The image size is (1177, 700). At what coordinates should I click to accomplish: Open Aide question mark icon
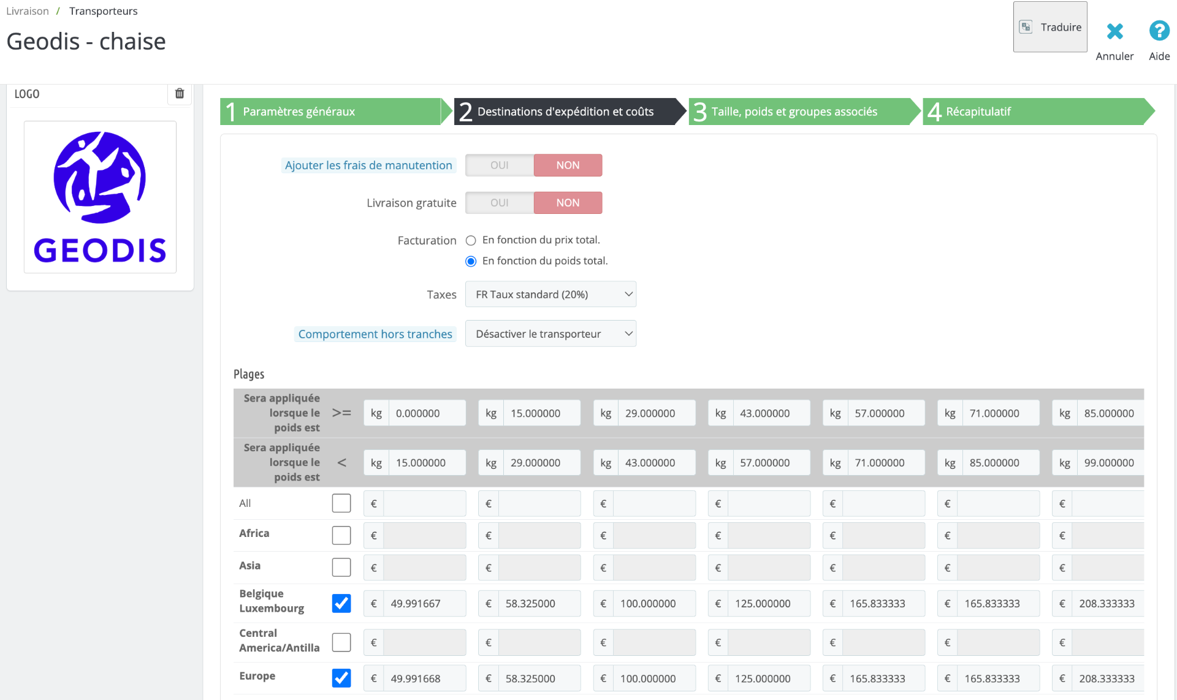click(1159, 31)
